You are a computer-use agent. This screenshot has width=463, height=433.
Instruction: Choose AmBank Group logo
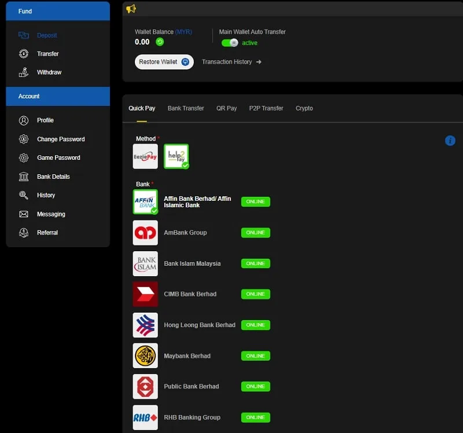click(x=145, y=233)
